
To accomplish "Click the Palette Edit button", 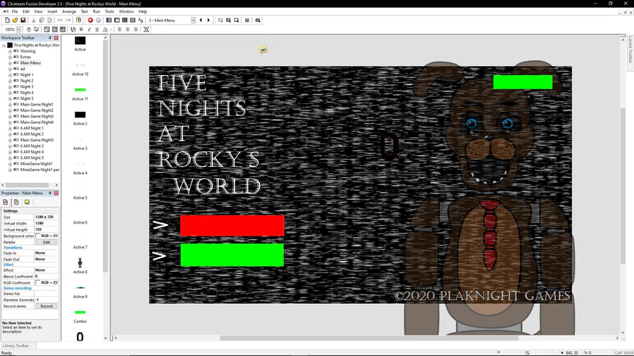I will pyautogui.click(x=46, y=242).
